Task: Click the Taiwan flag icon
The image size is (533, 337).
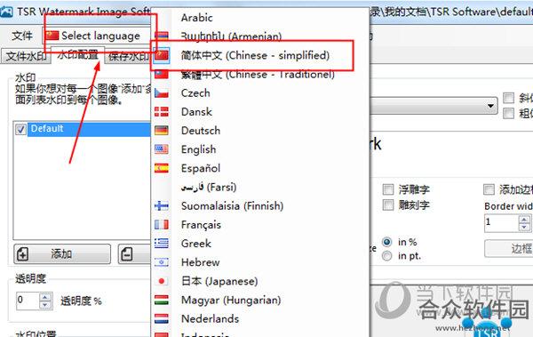Action: pyautogui.click(x=162, y=74)
